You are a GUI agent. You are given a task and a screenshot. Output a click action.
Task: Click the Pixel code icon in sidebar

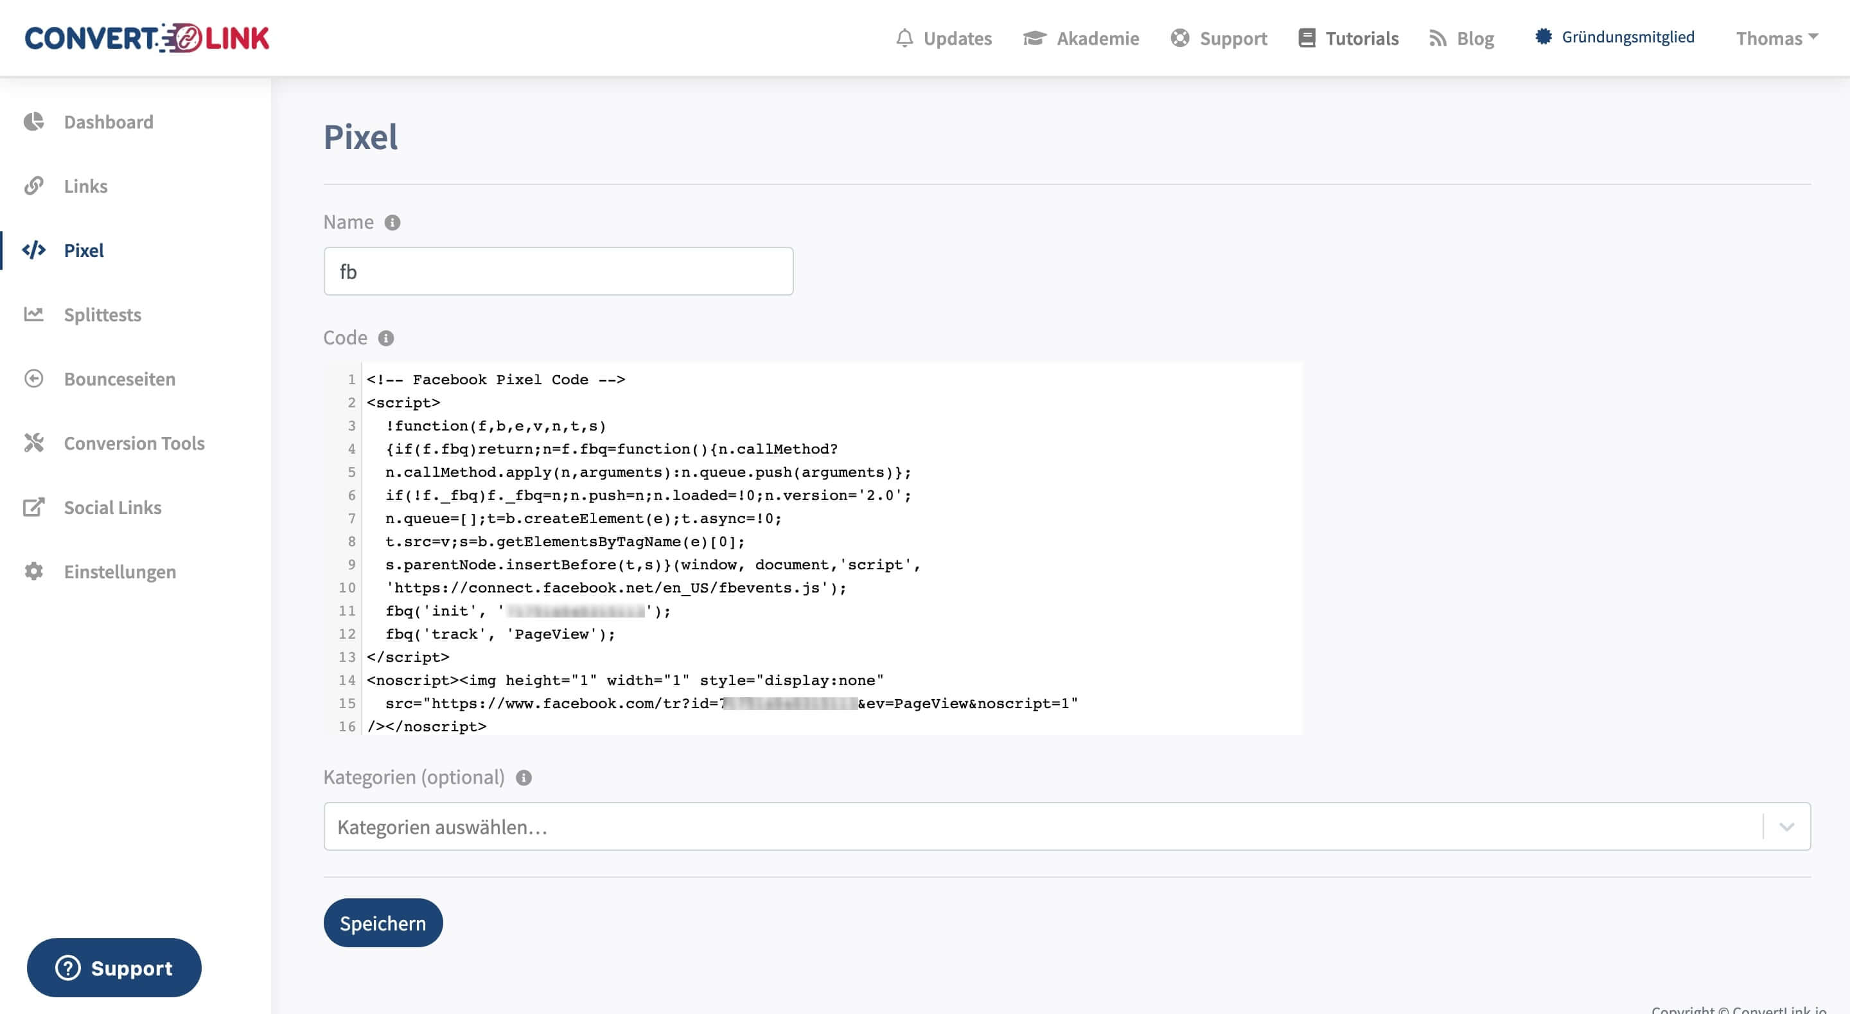click(34, 250)
